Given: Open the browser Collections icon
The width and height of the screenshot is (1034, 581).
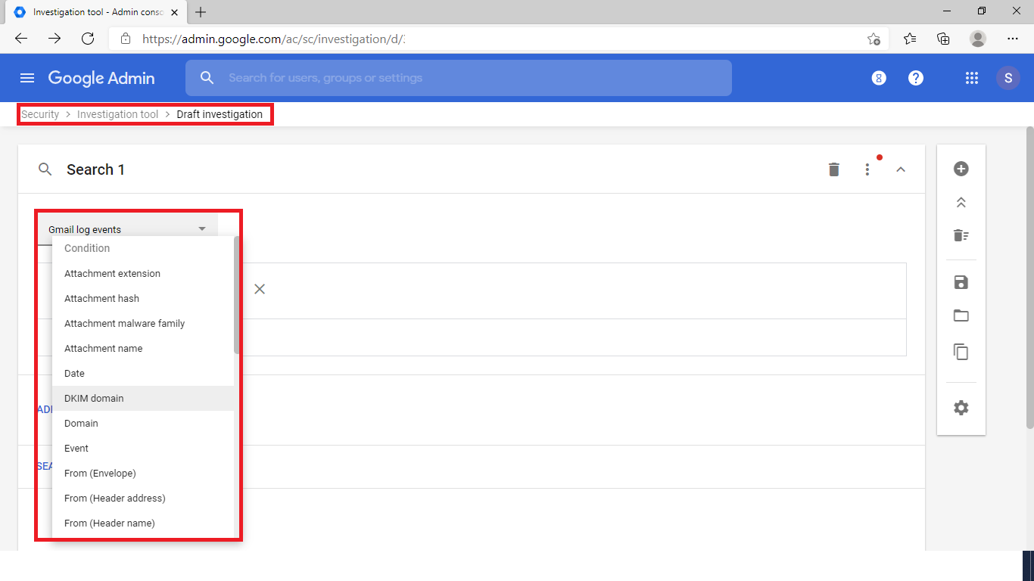Looking at the screenshot, I should [943, 39].
